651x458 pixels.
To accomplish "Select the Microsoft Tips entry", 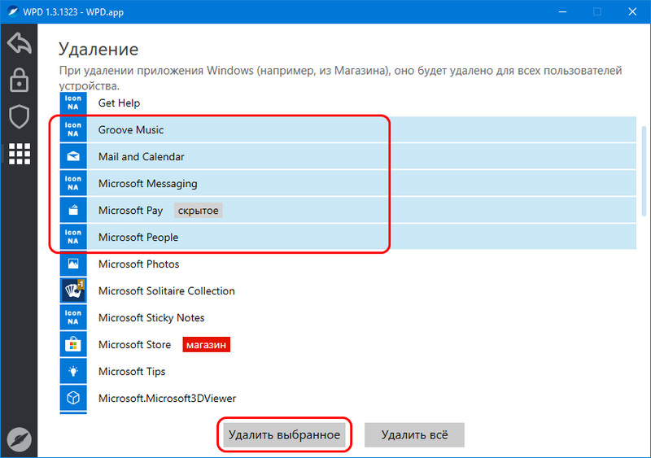I will 348,371.
